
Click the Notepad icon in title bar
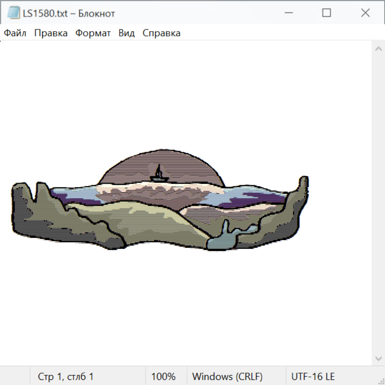coord(14,13)
